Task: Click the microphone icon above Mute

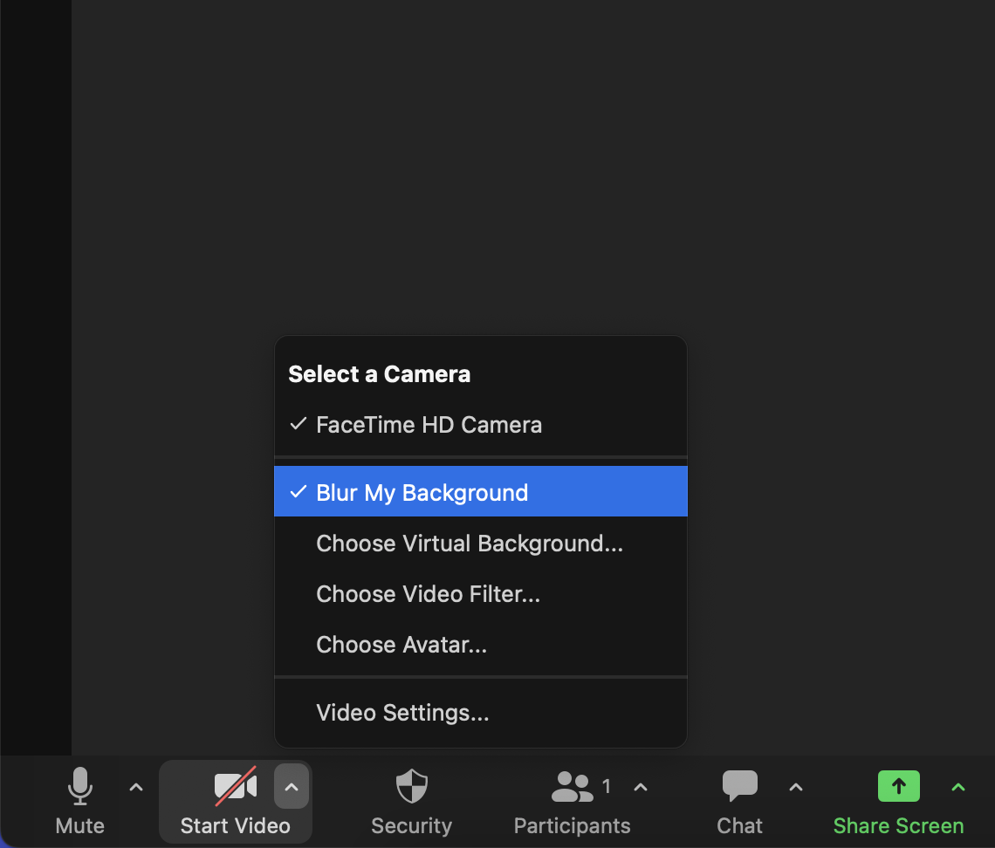Action: (79, 785)
